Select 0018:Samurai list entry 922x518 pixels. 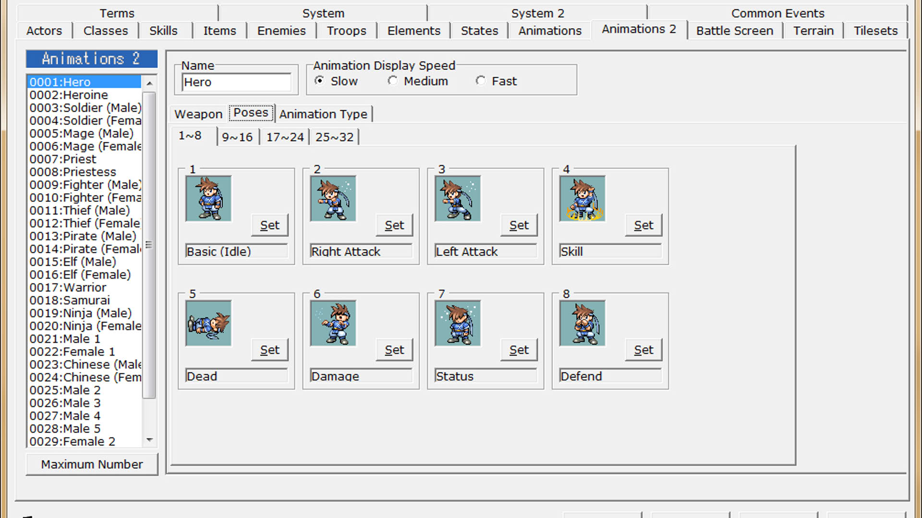(x=85, y=300)
